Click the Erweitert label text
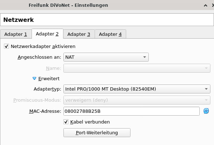Screen dimensions: 214x145 pyautogui.click(x=49, y=79)
